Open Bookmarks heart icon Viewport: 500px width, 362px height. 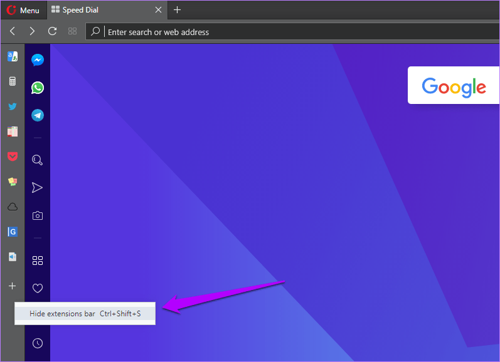[x=37, y=288]
